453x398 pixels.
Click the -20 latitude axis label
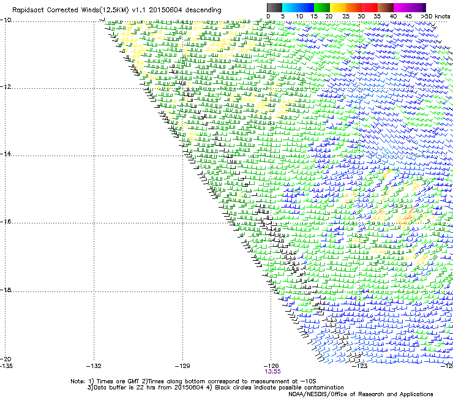[x=6, y=359]
